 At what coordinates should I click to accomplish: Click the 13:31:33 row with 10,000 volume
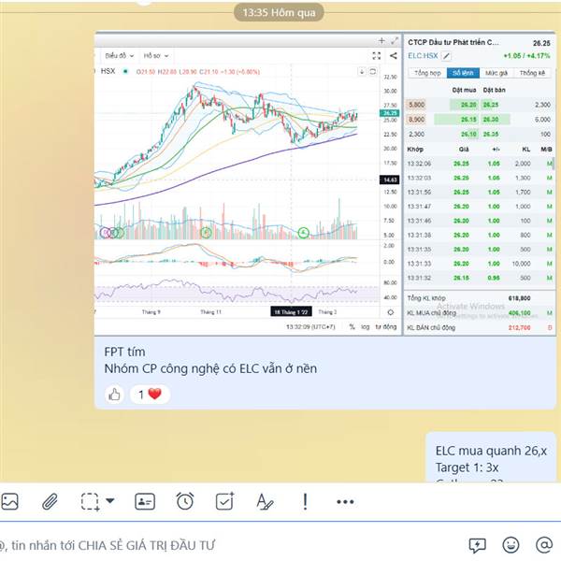click(480, 264)
